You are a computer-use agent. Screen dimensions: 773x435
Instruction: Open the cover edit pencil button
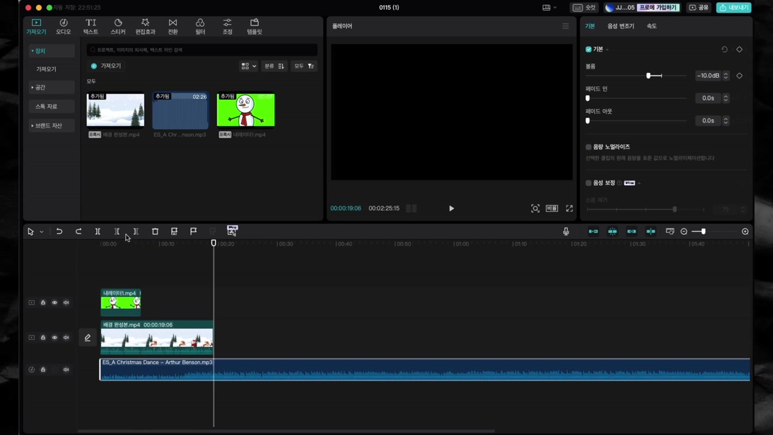[x=87, y=338]
